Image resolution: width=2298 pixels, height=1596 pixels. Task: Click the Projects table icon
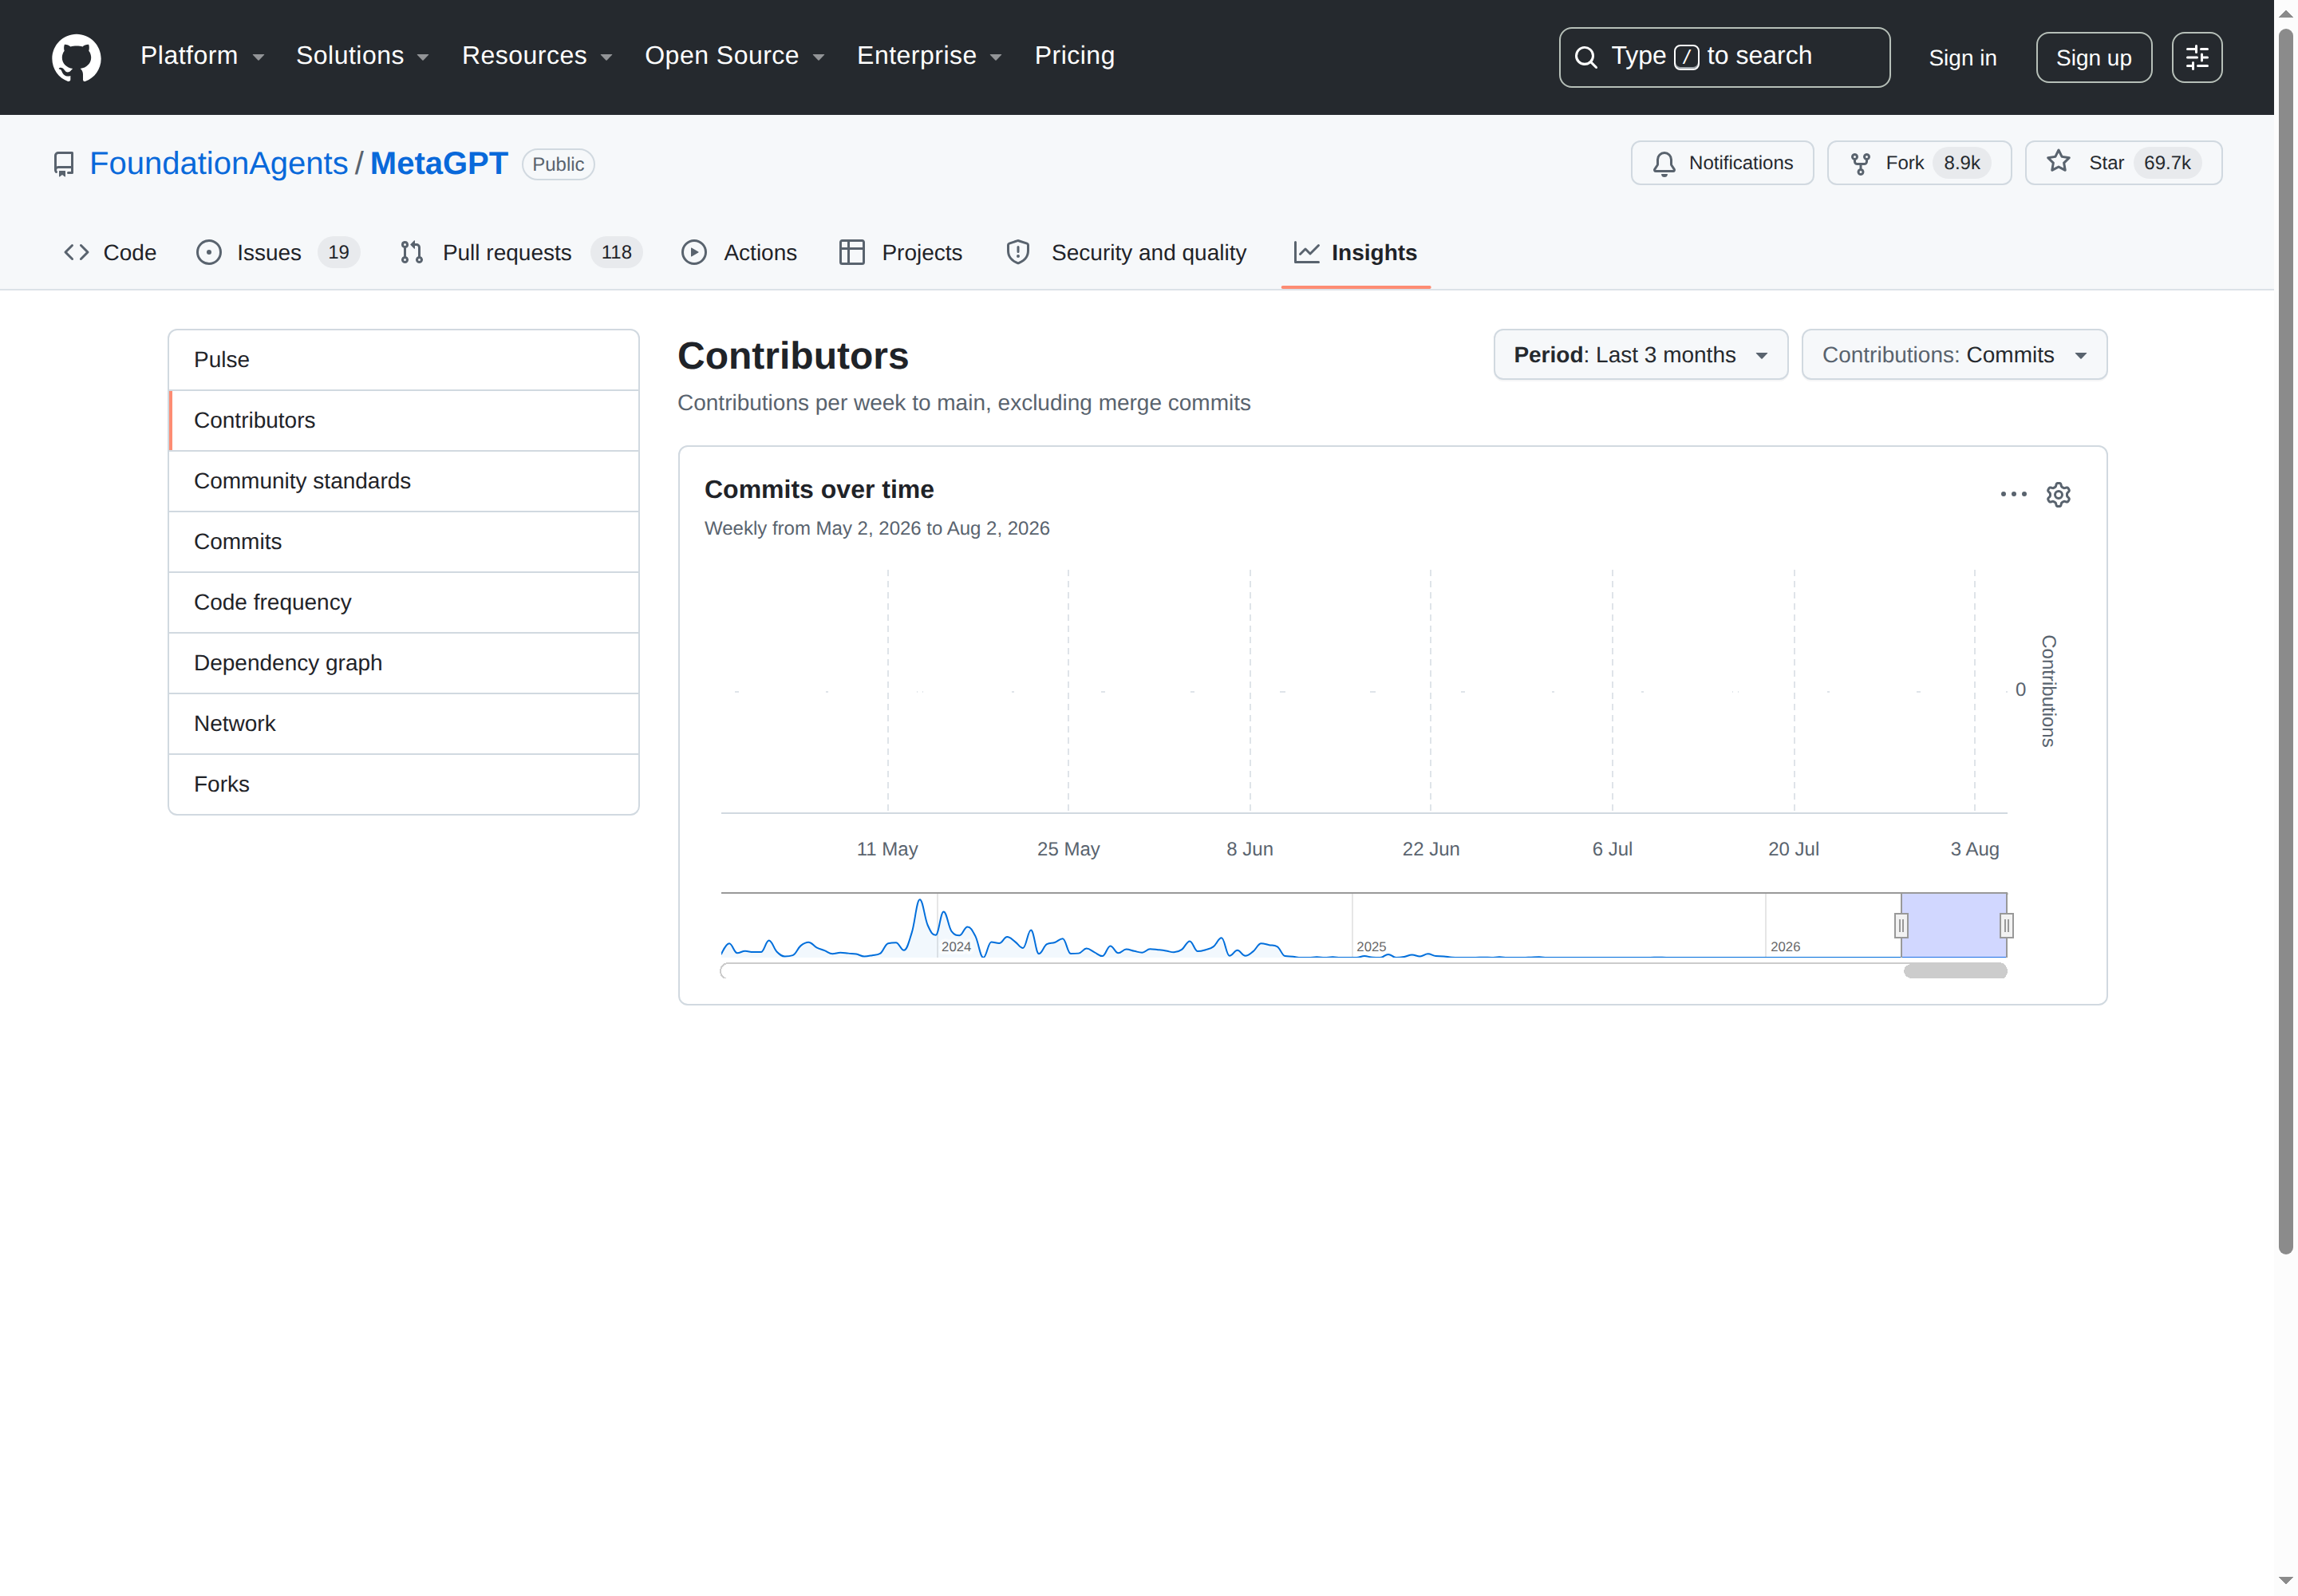pos(851,252)
